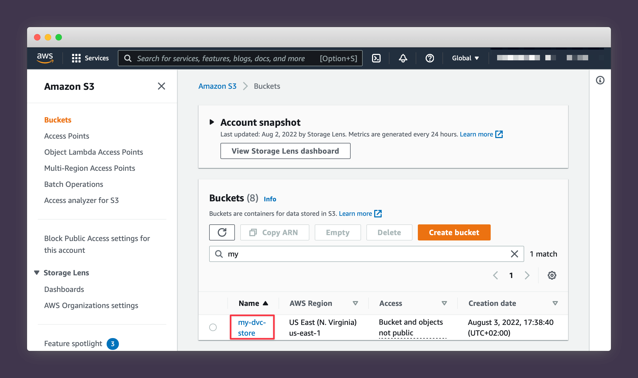638x378 pixels.
Task: Click the Feature spotlight 3 badge
Action: click(112, 344)
